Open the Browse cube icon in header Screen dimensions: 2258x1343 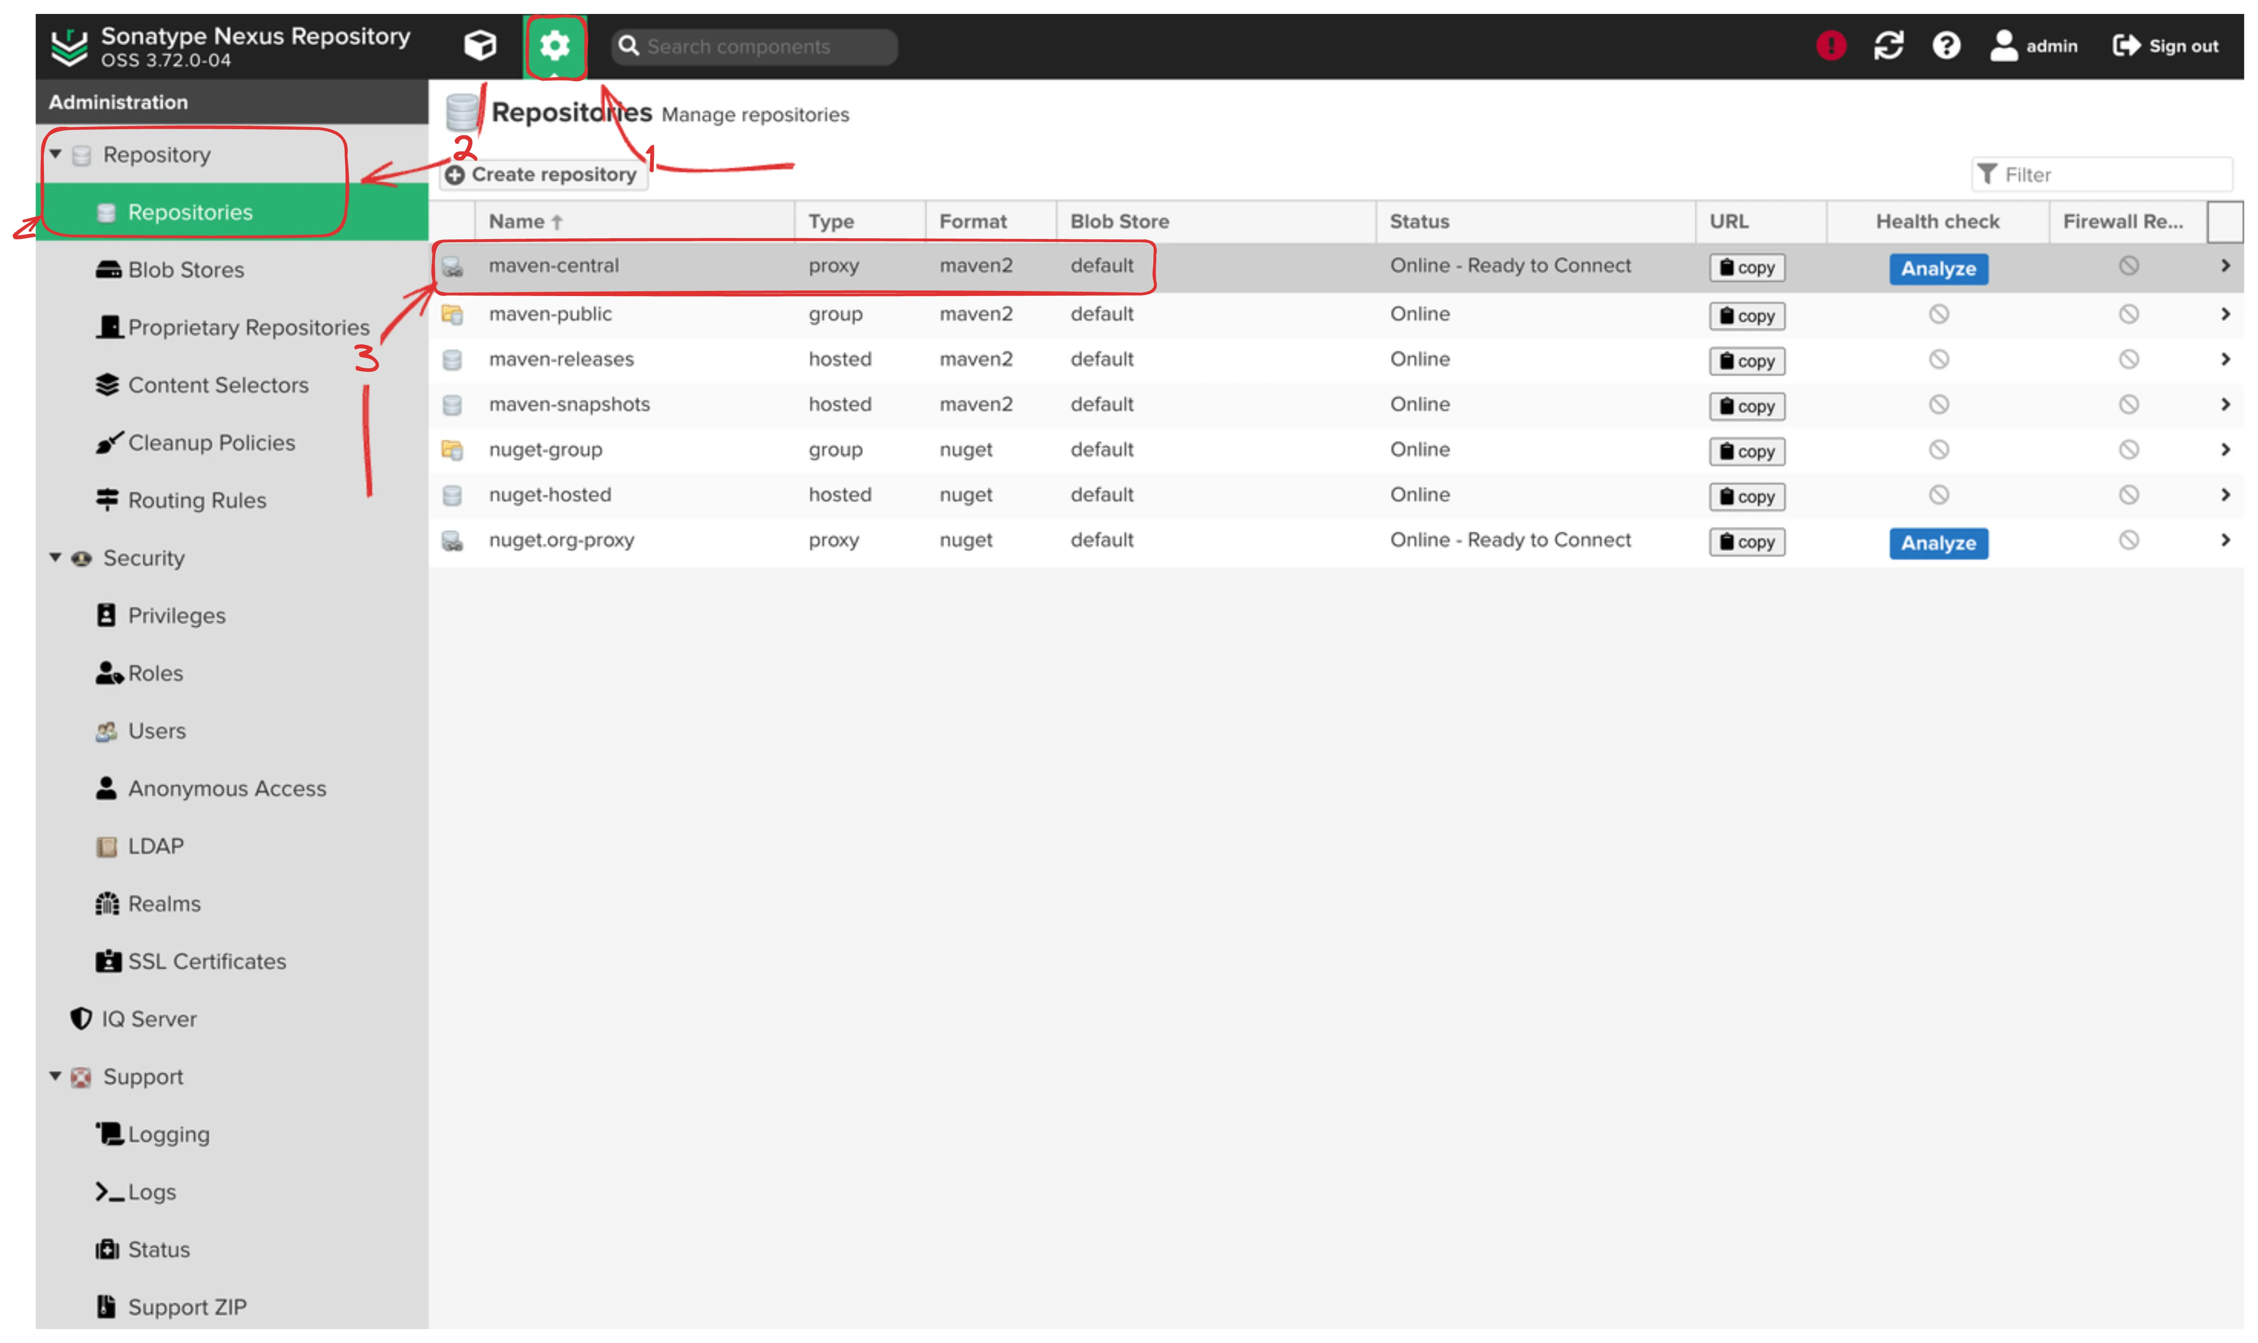(480, 45)
